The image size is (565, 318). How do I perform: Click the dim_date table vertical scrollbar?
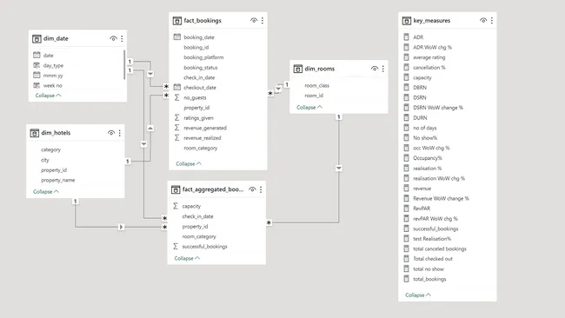click(124, 65)
